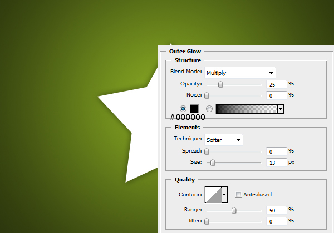
Task: Click the Size slider handle
Action: (213, 163)
